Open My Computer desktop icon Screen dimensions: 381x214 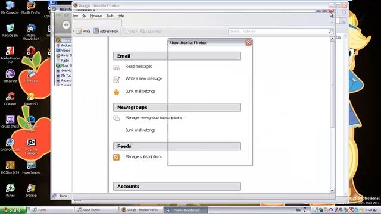coord(10,7)
